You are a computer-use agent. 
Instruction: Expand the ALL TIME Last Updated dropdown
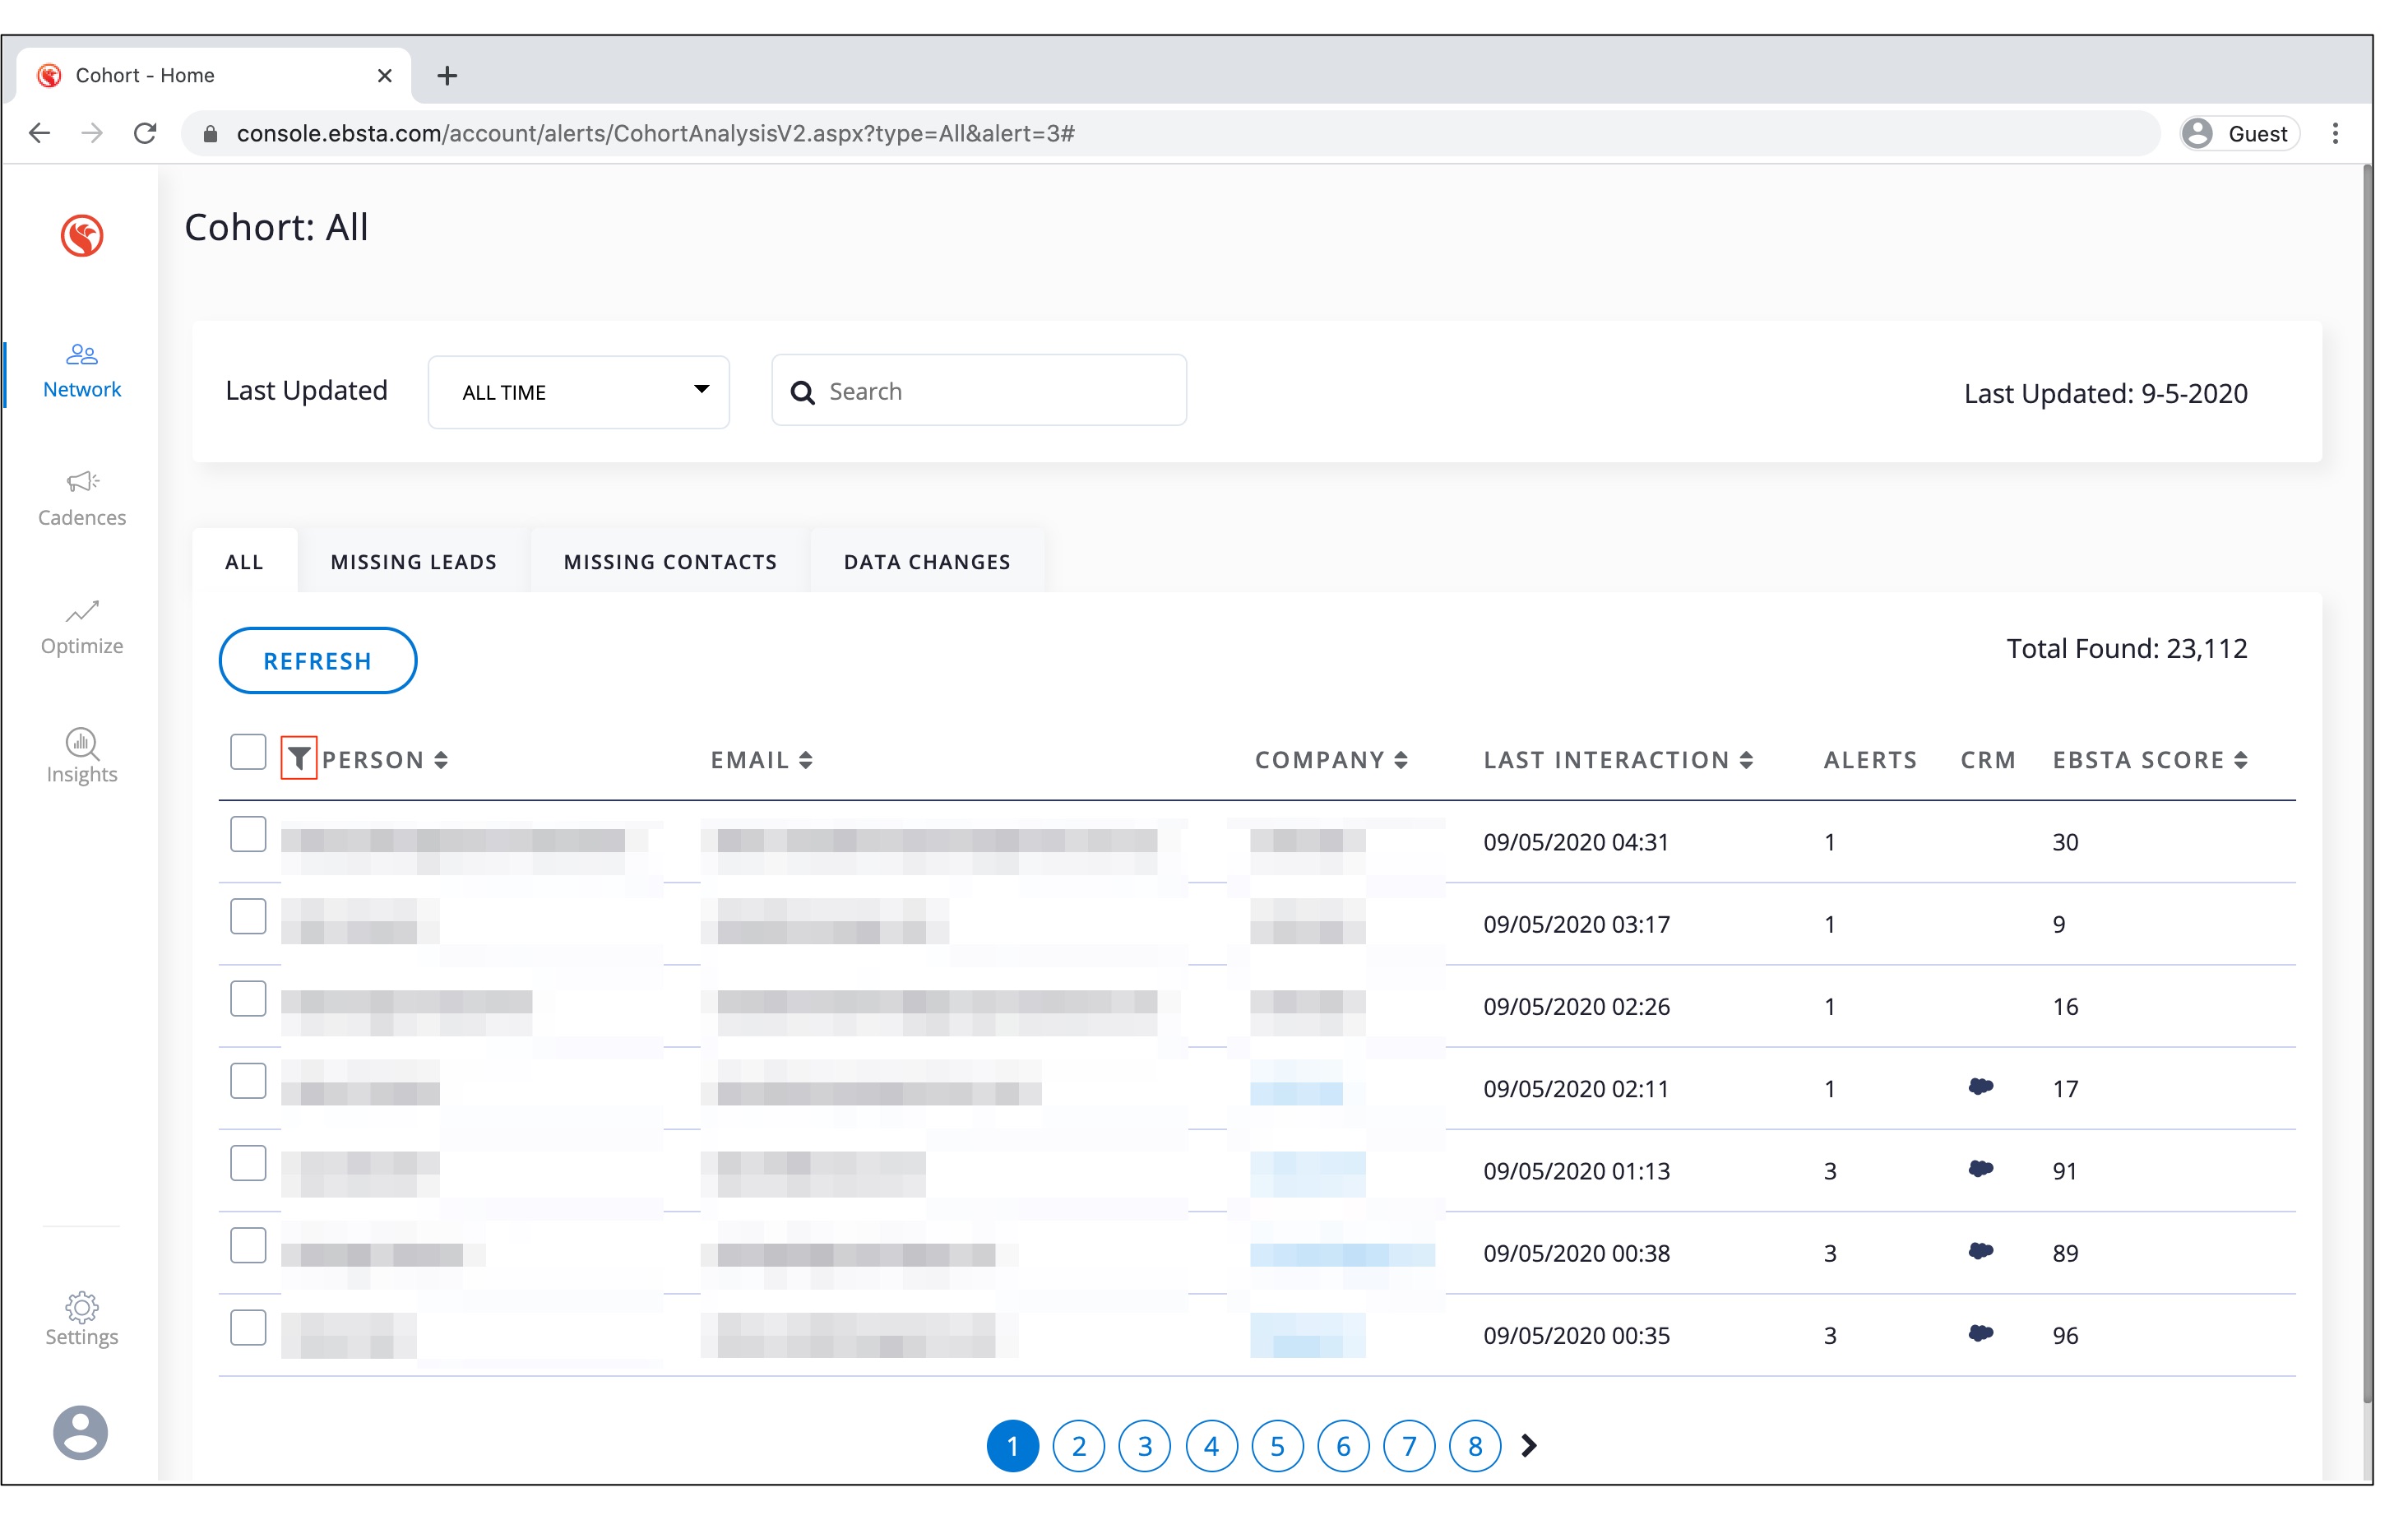coord(578,392)
